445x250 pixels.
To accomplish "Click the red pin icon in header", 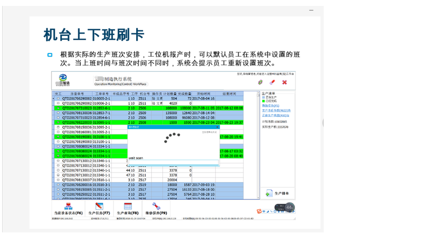I will point(272,82).
